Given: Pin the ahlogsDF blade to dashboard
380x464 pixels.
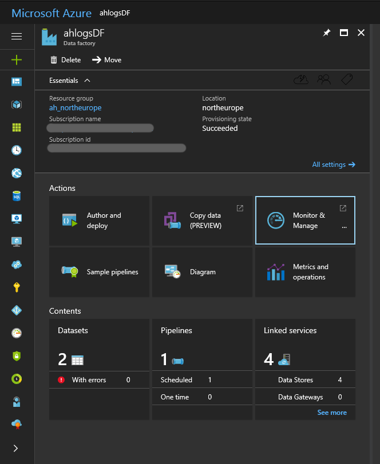Looking at the screenshot, I should 327,33.
